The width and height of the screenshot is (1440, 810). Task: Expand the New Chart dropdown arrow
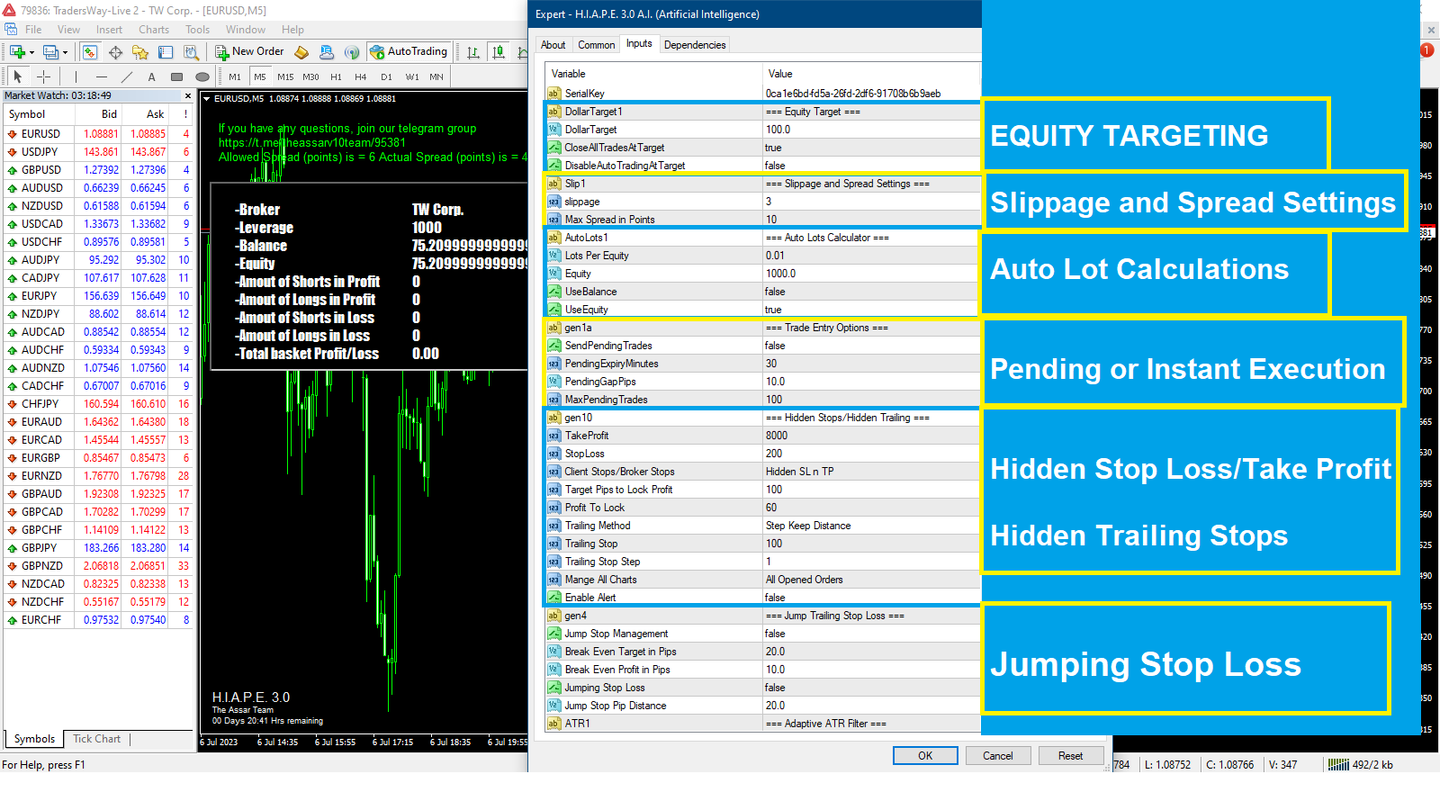pyautogui.click(x=31, y=52)
